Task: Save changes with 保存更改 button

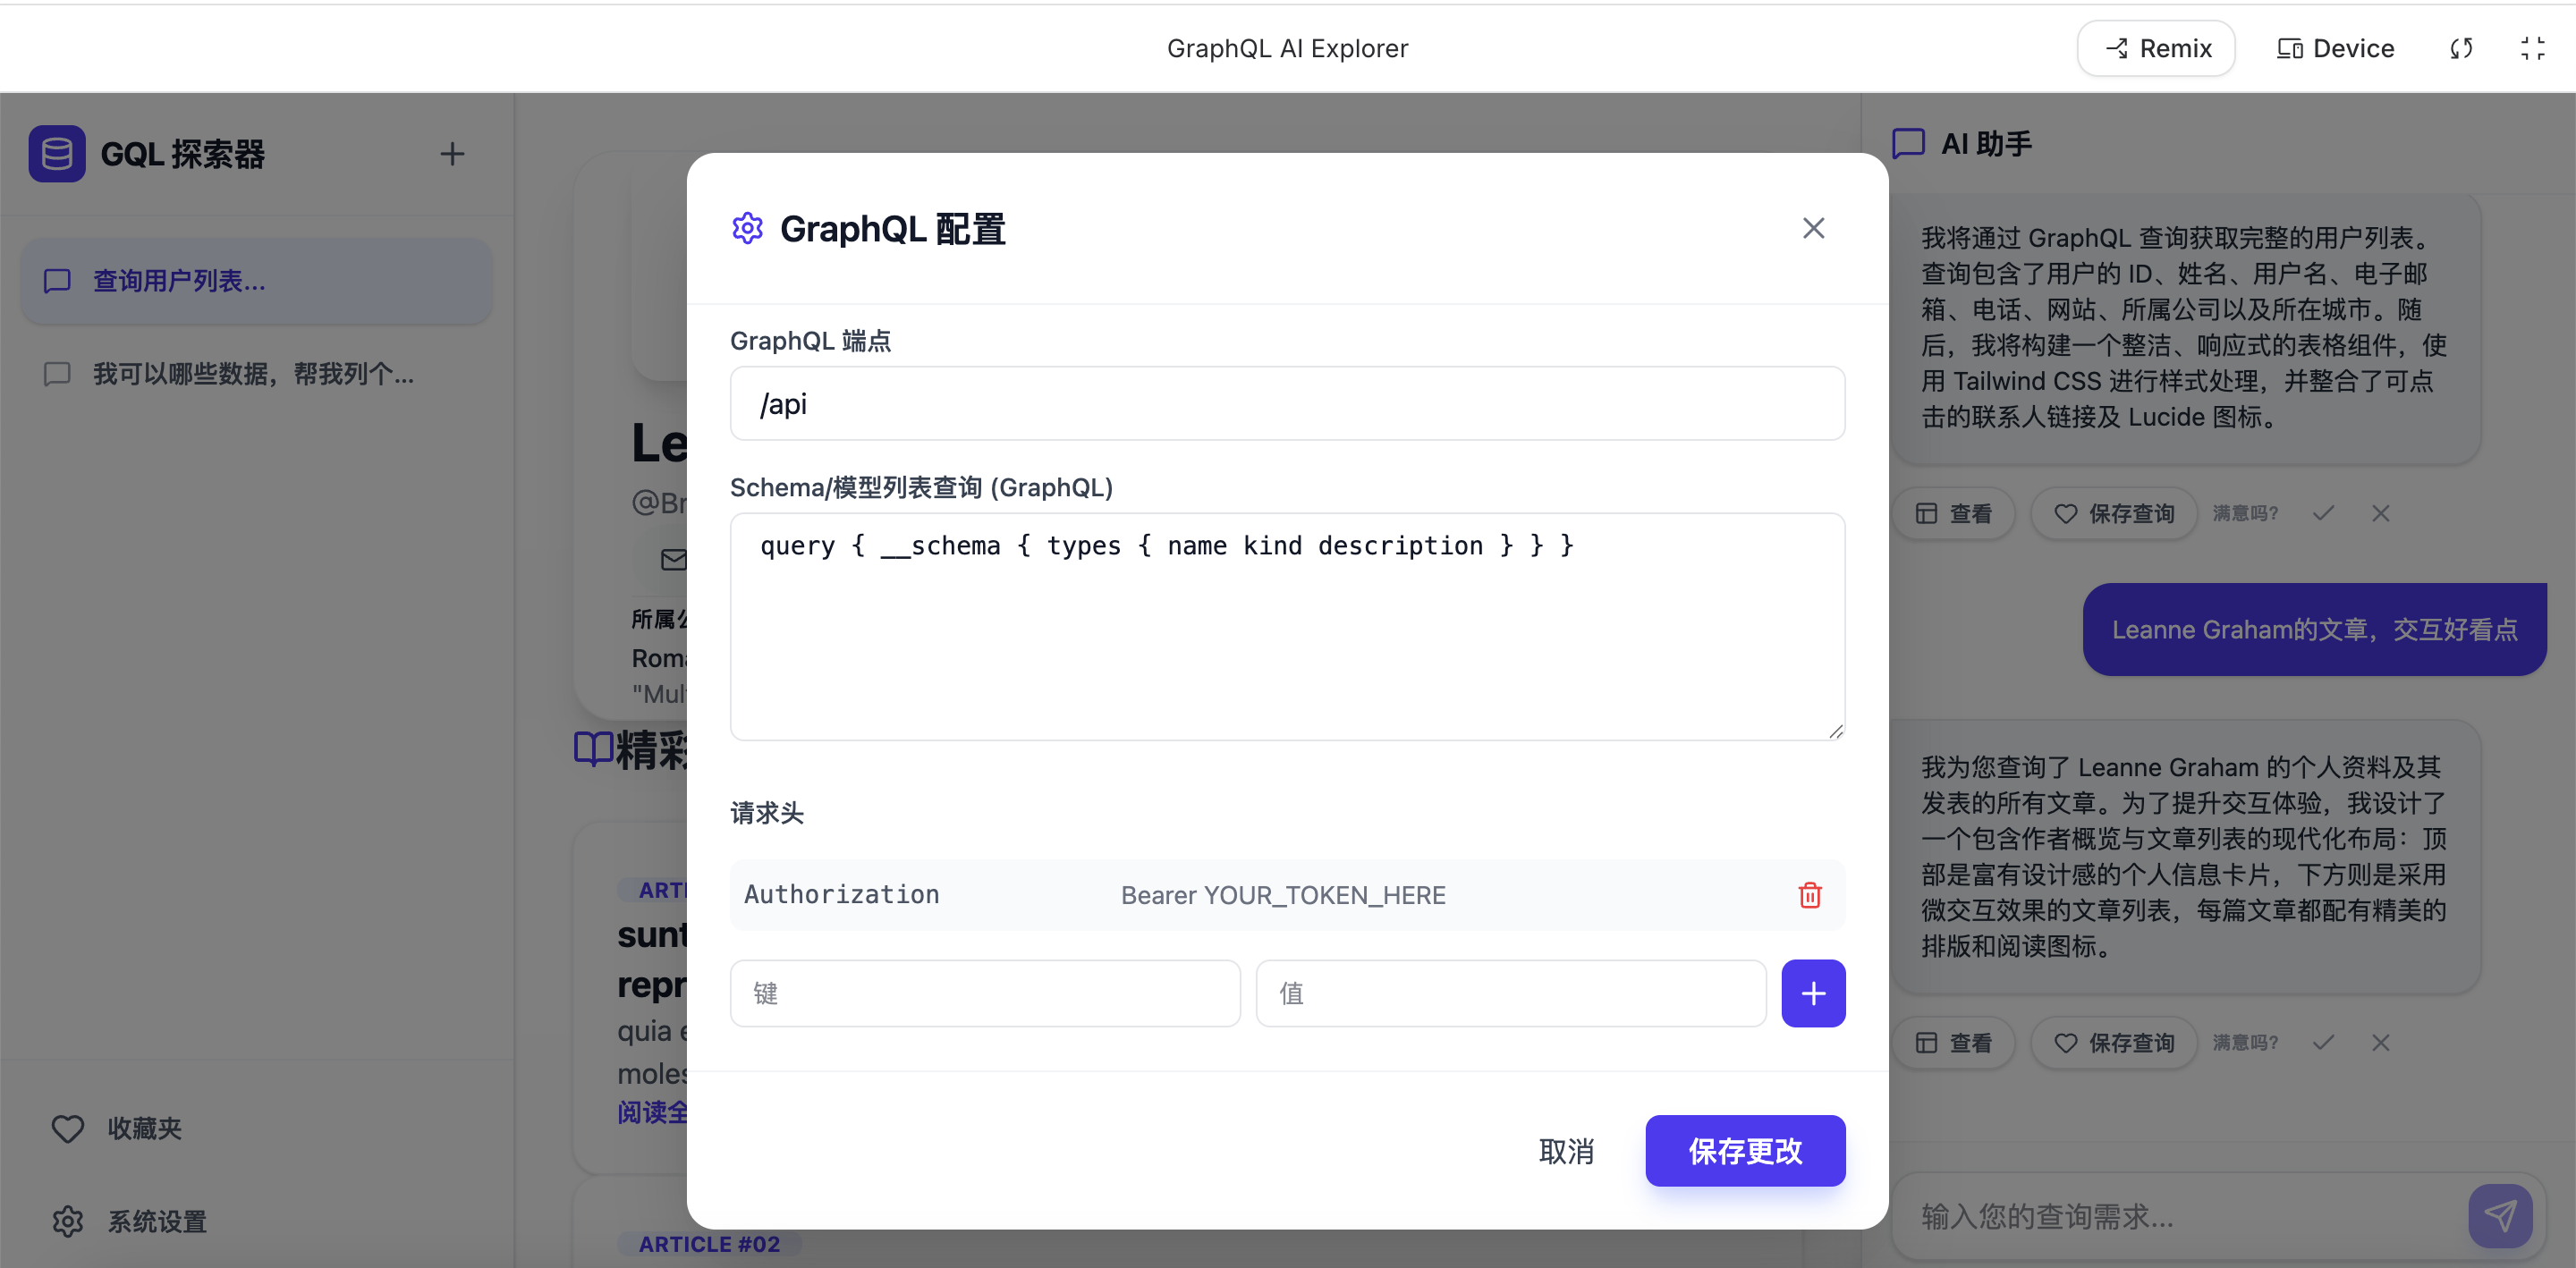Action: coord(1744,1151)
